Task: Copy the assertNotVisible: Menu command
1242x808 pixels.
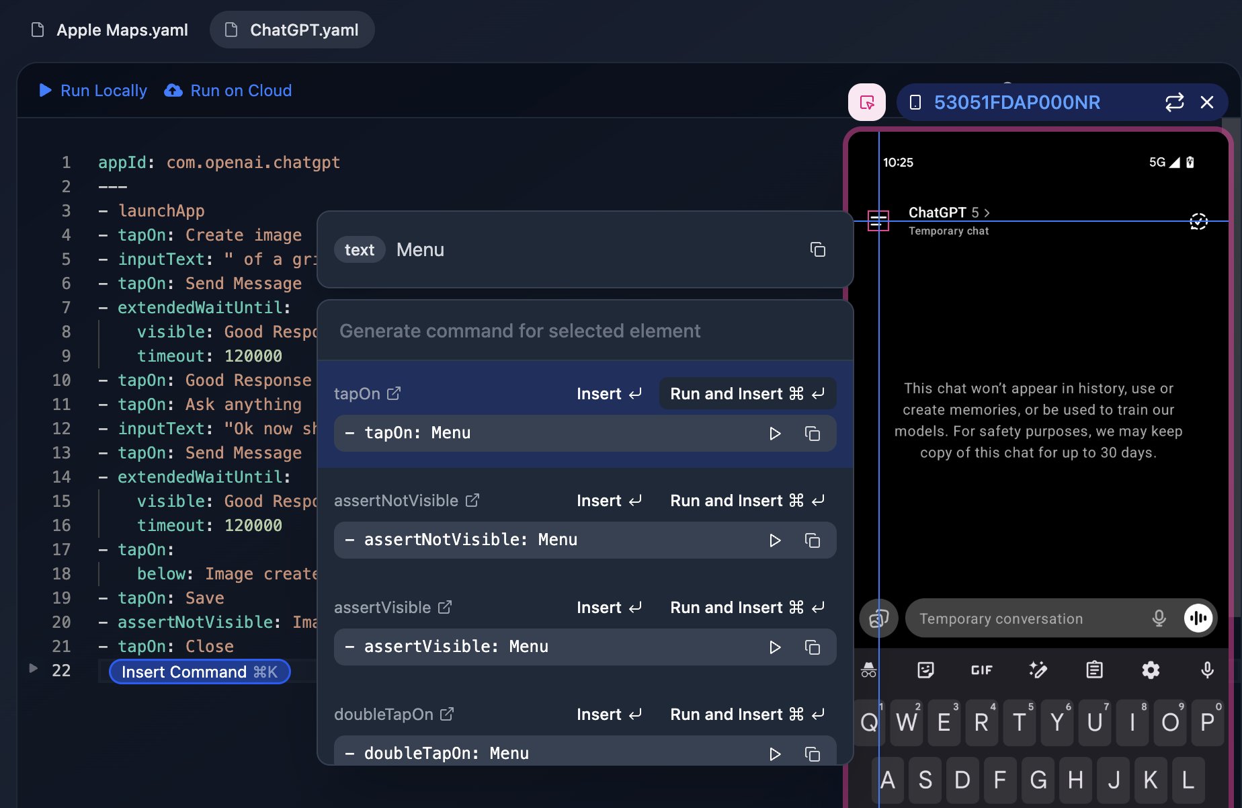Action: click(812, 540)
